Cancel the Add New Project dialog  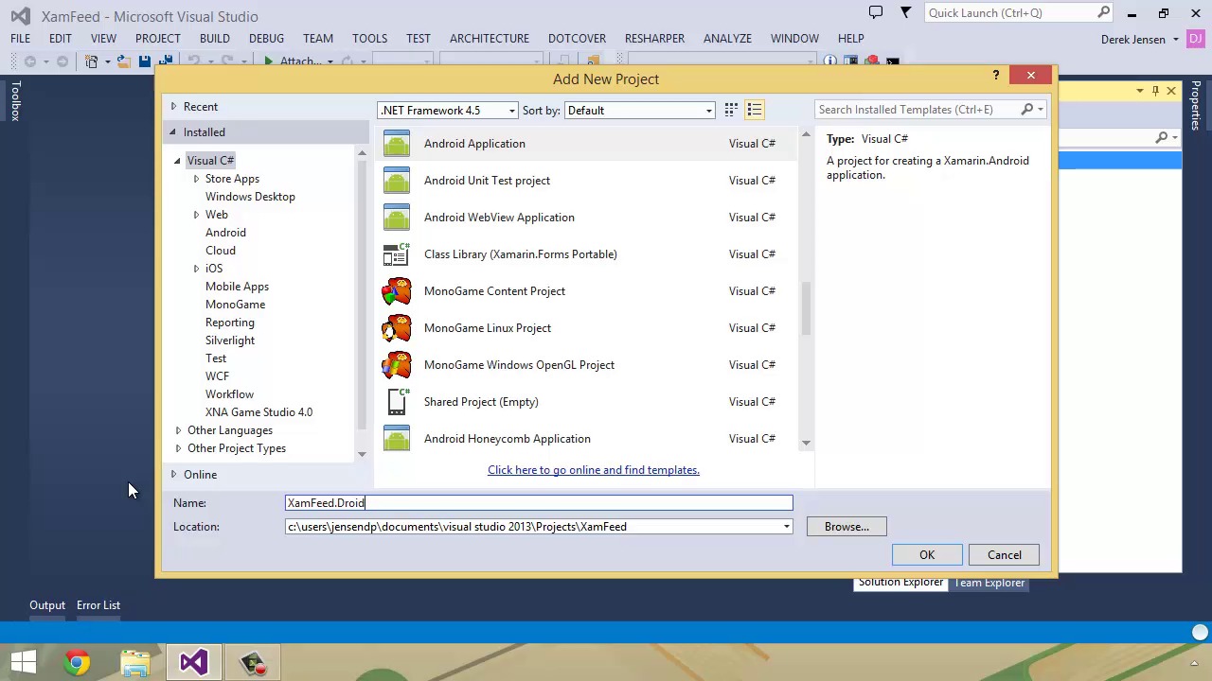[x=1005, y=555]
